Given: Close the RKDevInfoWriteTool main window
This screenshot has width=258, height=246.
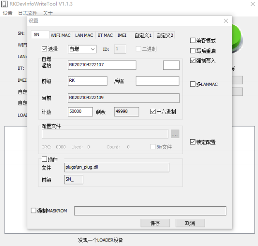Looking at the screenshot, I should [x=253, y=4].
